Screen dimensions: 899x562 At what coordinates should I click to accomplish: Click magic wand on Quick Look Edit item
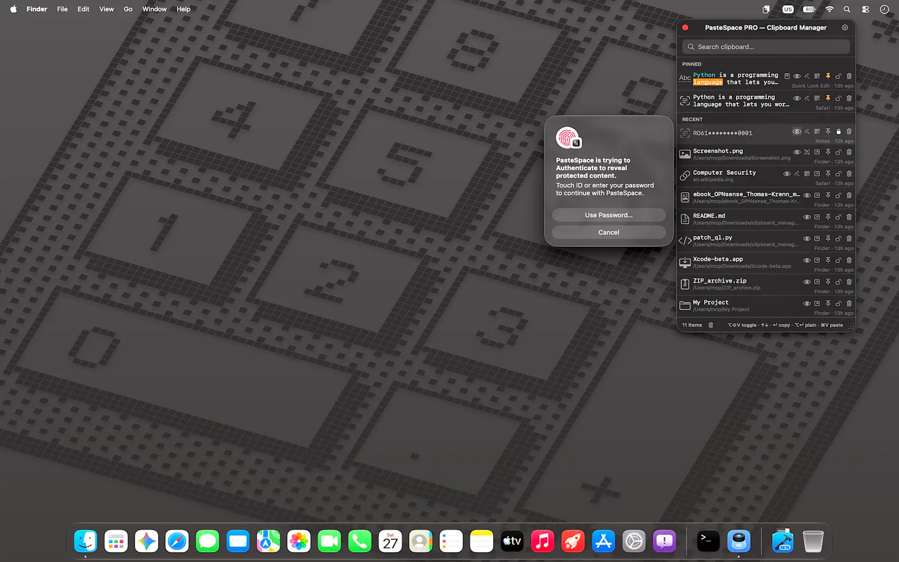click(807, 76)
